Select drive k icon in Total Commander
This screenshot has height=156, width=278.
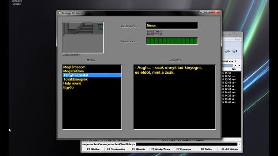click(x=227, y=51)
